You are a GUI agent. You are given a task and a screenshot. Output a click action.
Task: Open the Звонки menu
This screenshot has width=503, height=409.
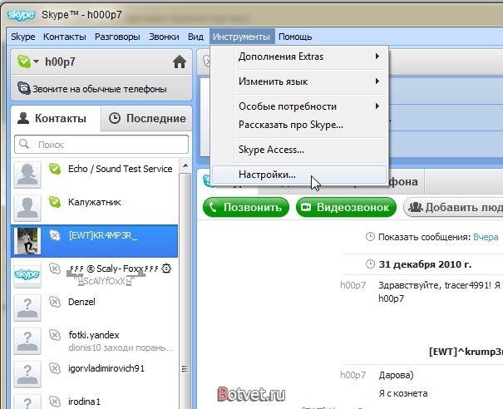(164, 37)
